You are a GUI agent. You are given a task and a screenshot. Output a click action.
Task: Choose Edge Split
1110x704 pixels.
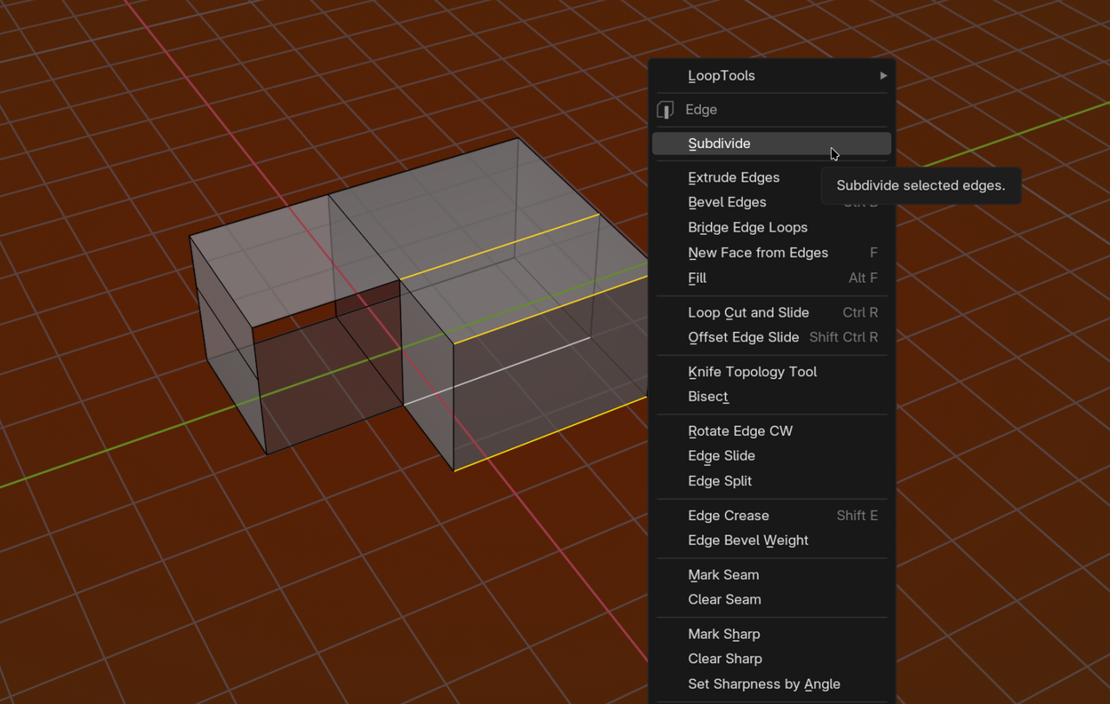(x=772, y=481)
